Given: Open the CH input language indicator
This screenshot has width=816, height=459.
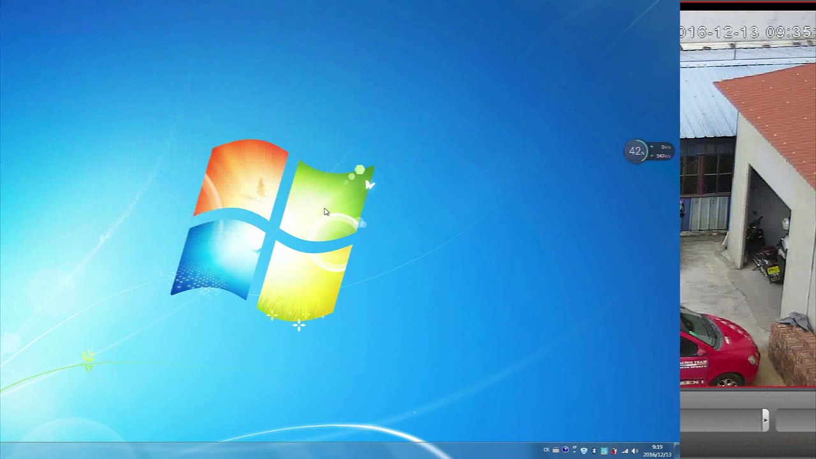Looking at the screenshot, I should (546, 451).
